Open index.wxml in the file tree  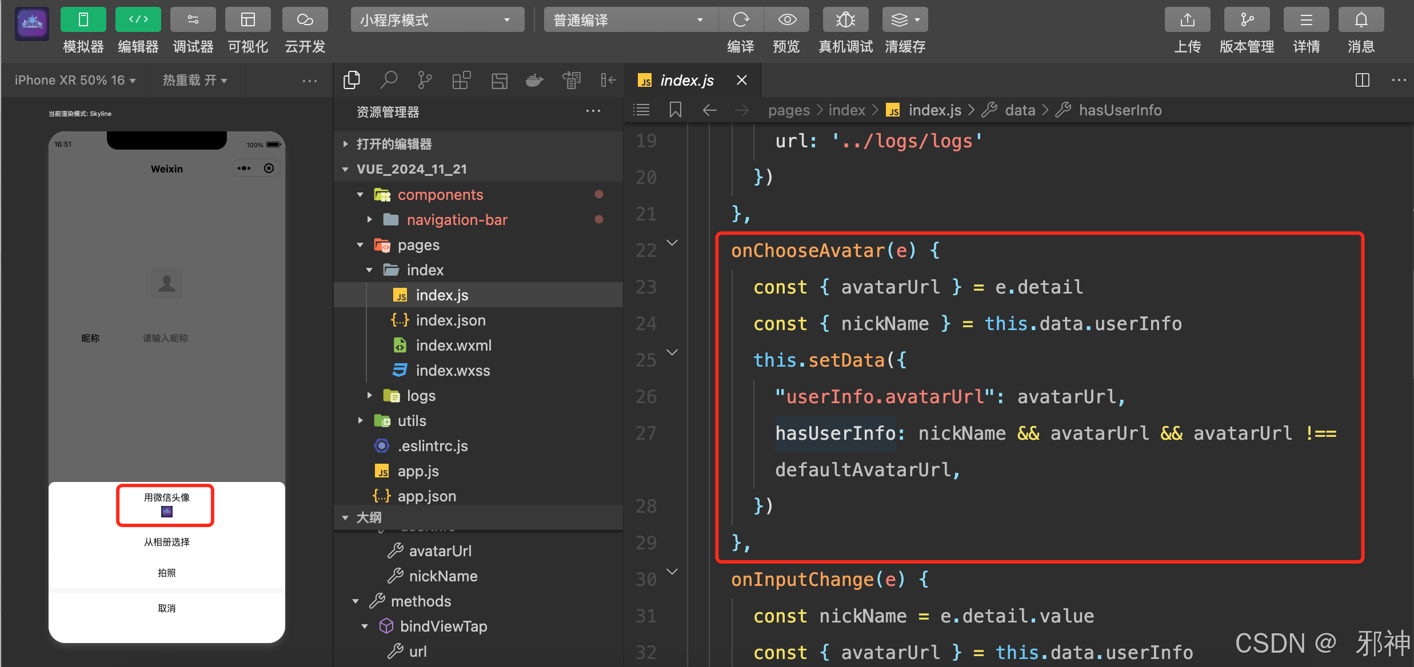(453, 345)
